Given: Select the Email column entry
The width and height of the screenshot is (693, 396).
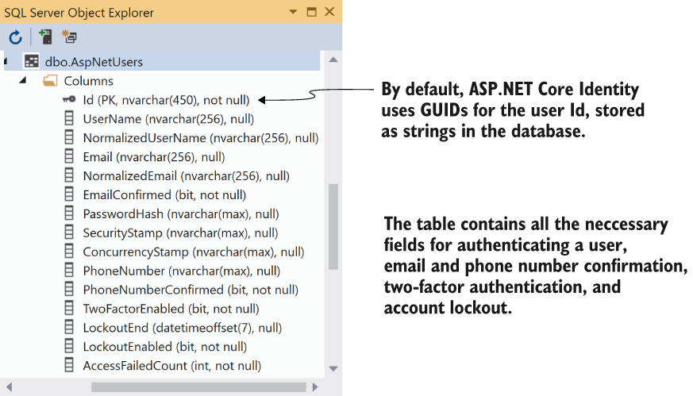Looking at the screenshot, I should [x=154, y=157].
